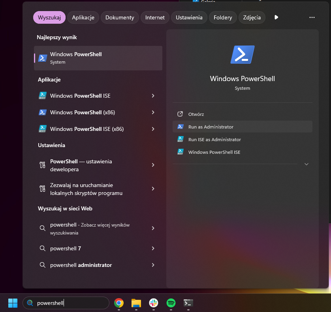Viewport: 331px width, 312px height.
Task: Click the Run ISE as Administrator icon
Action: [180, 139]
